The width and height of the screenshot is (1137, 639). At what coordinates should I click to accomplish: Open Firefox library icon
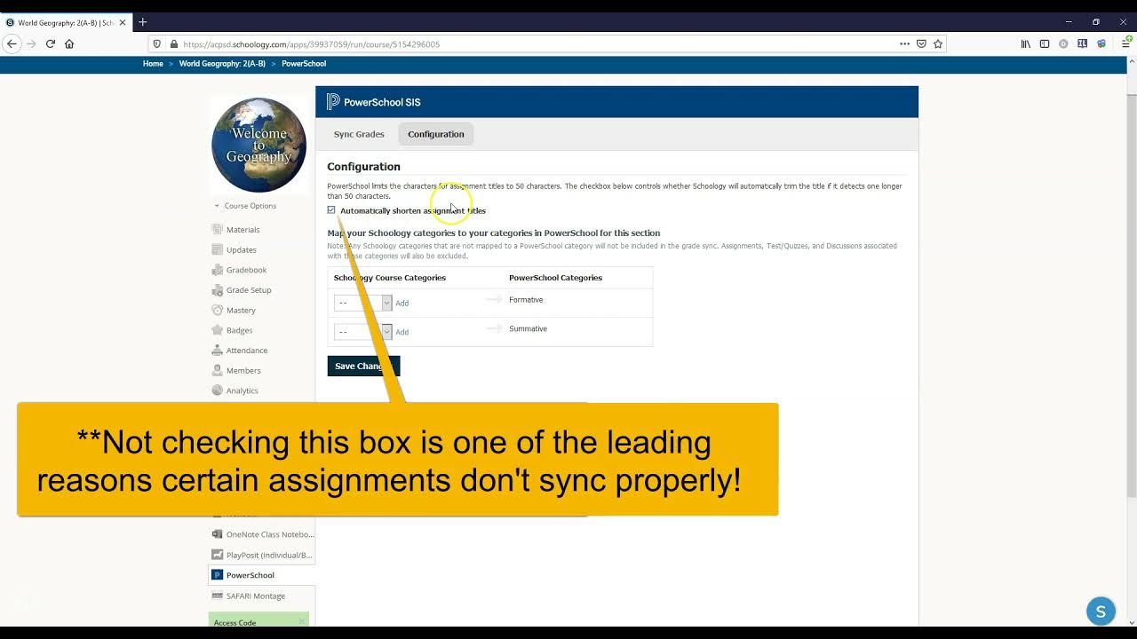pyautogui.click(x=1025, y=43)
